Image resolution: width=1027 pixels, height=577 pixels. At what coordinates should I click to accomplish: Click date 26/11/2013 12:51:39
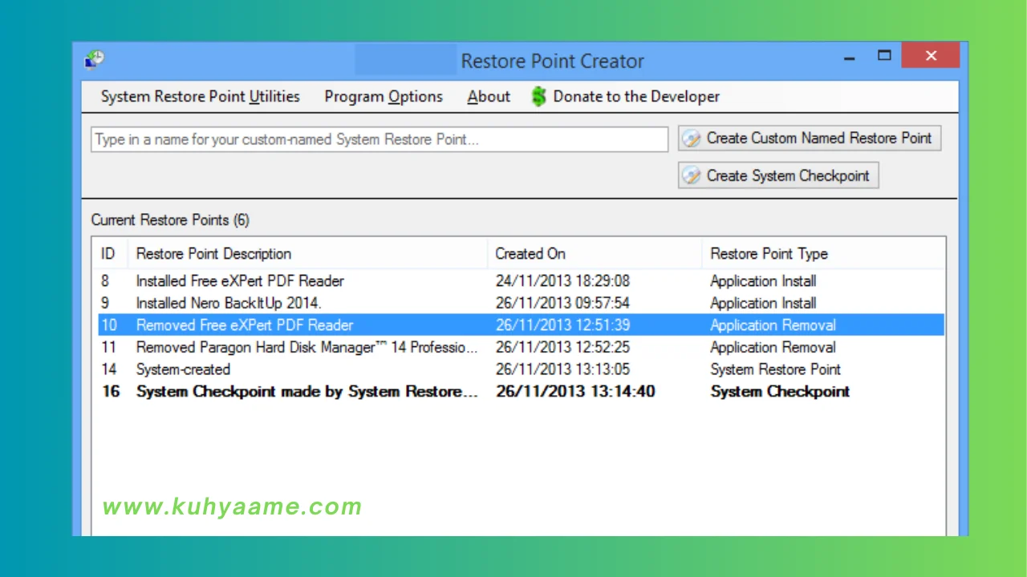(562, 325)
